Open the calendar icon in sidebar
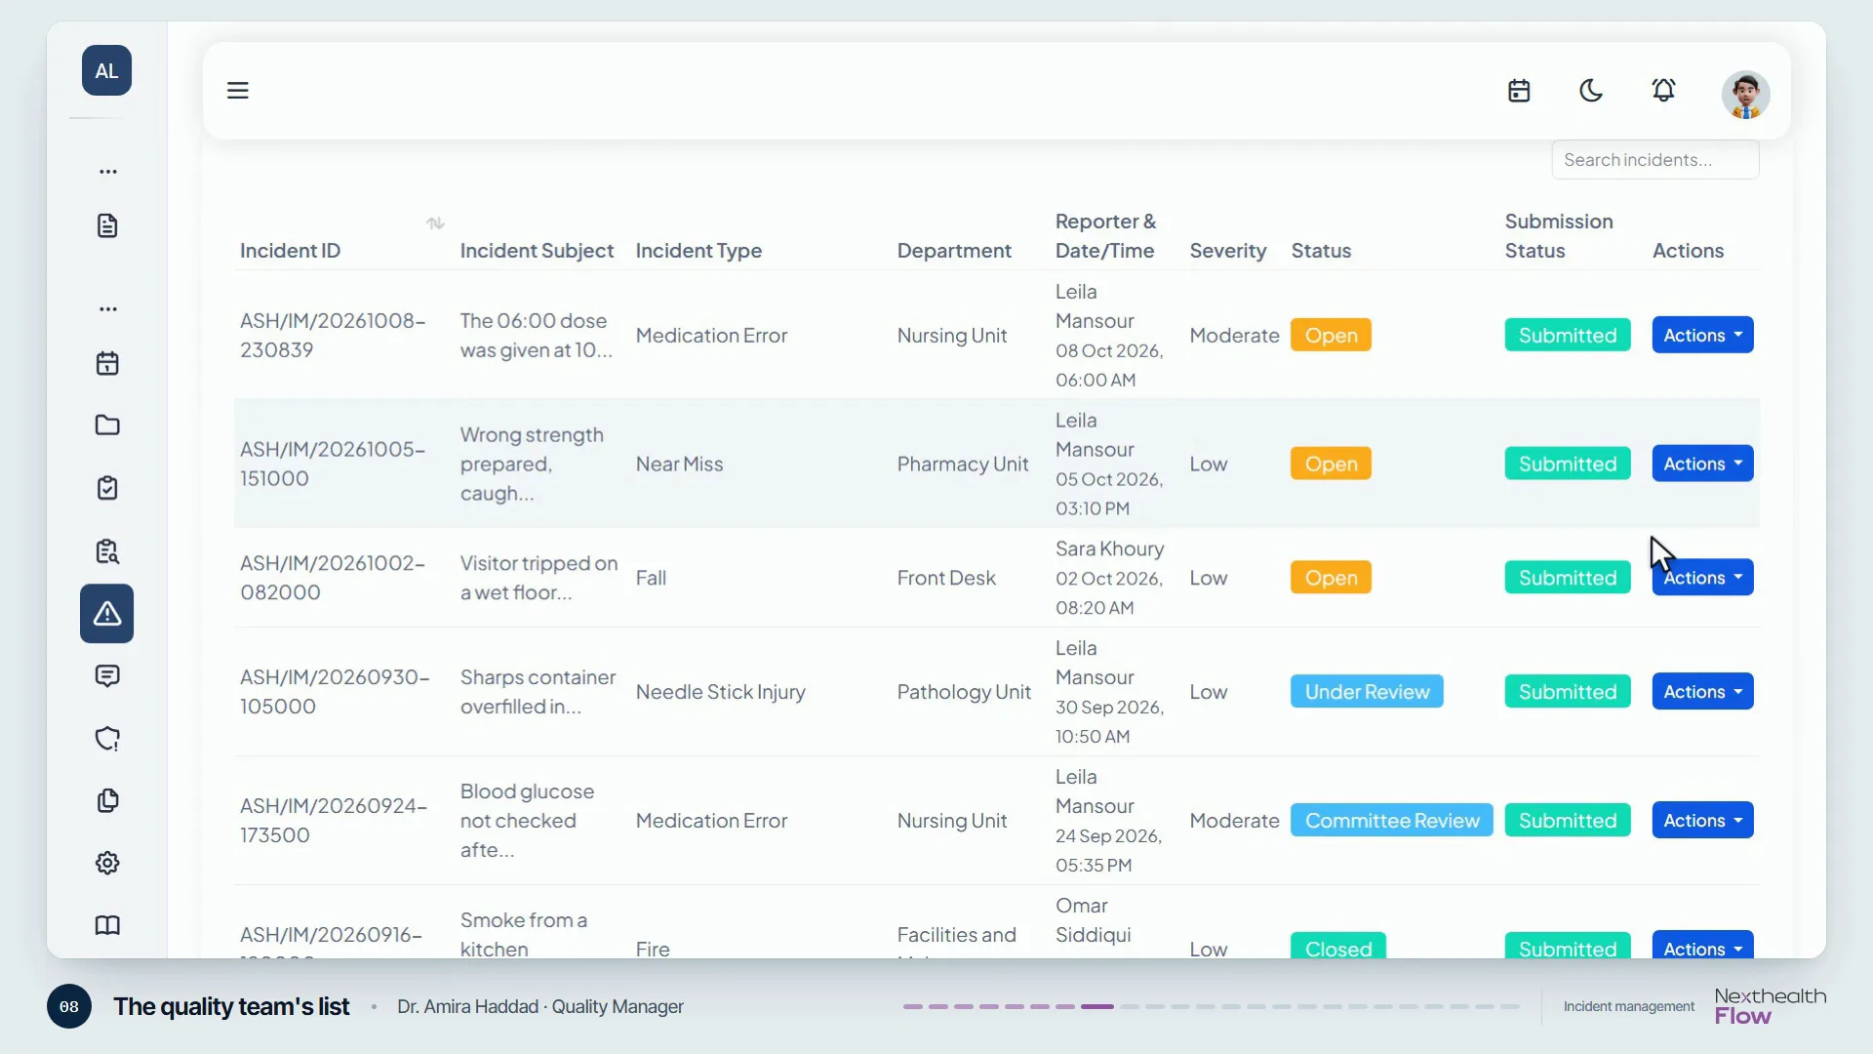 pyautogui.click(x=107, y=363)
